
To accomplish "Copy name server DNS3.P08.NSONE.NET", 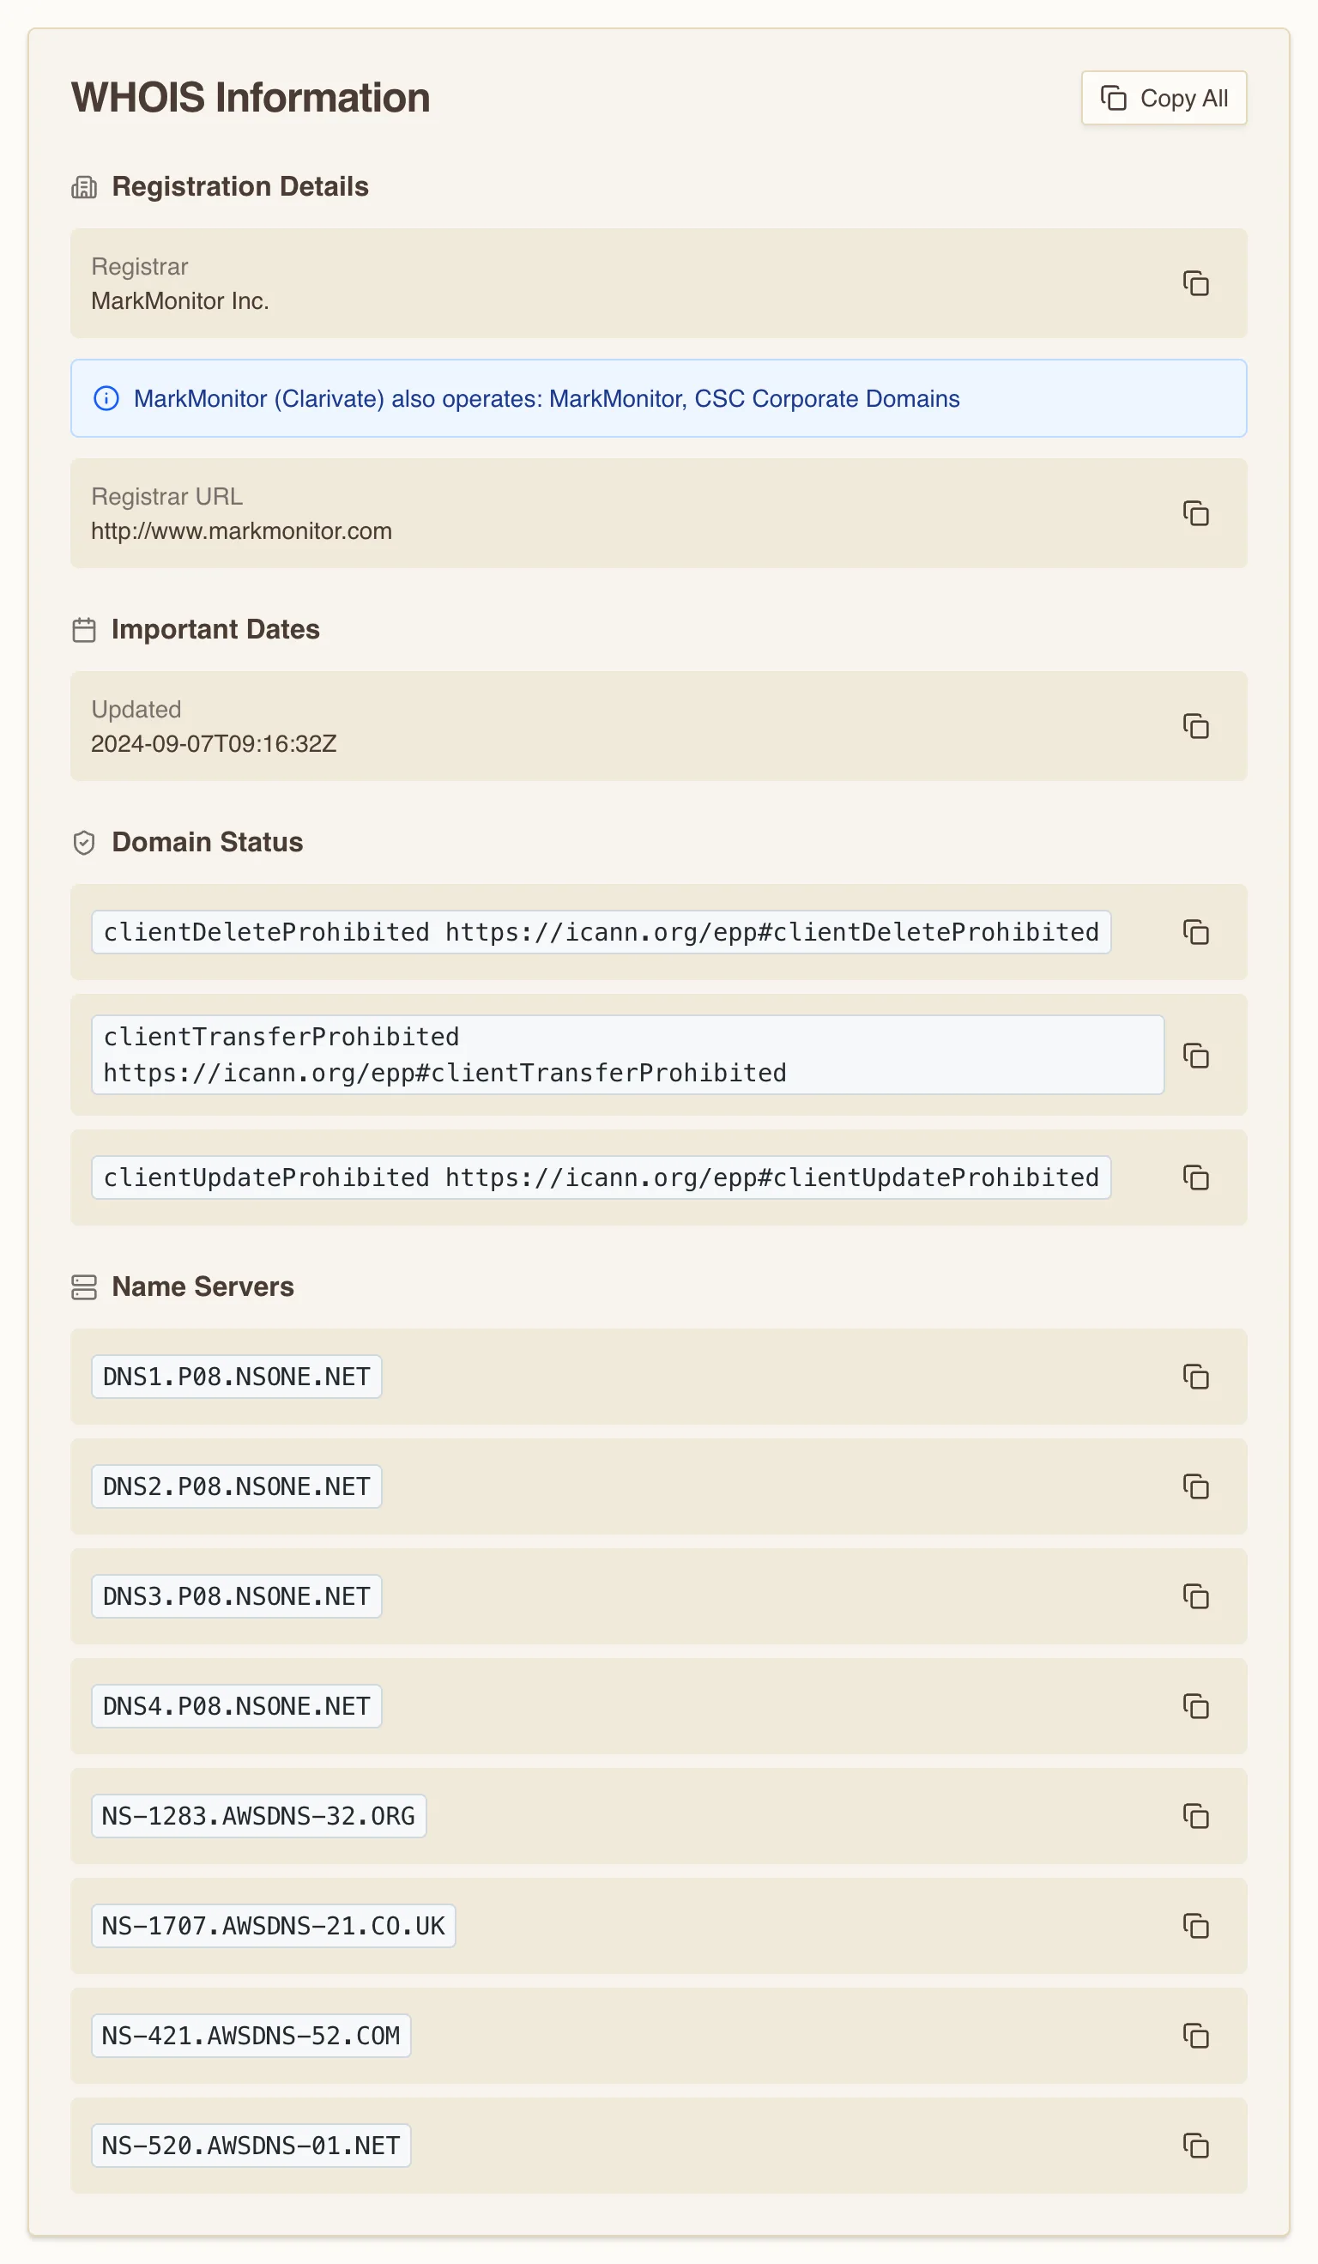I will point(1195,1595).
